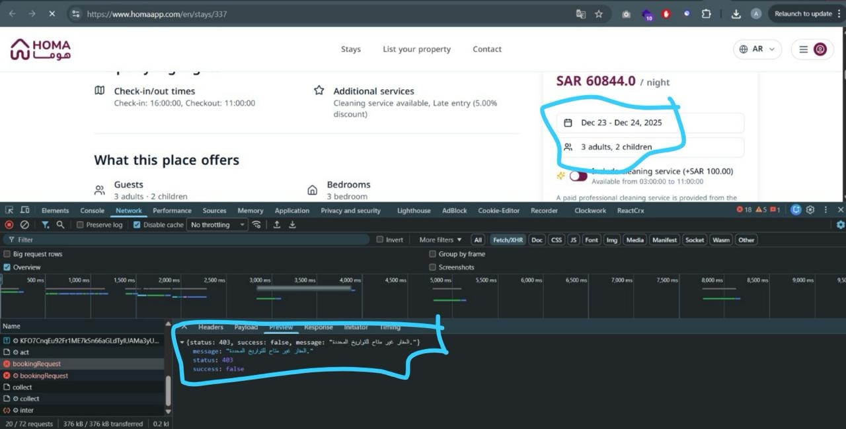Image resolution: width=846 pixels, height=429 pixels.
Task: Click the record network log icon
Action: coord(9,225)
